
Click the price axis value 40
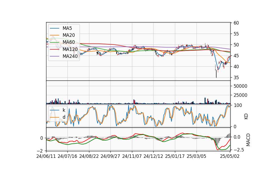[x=236, y=67]
